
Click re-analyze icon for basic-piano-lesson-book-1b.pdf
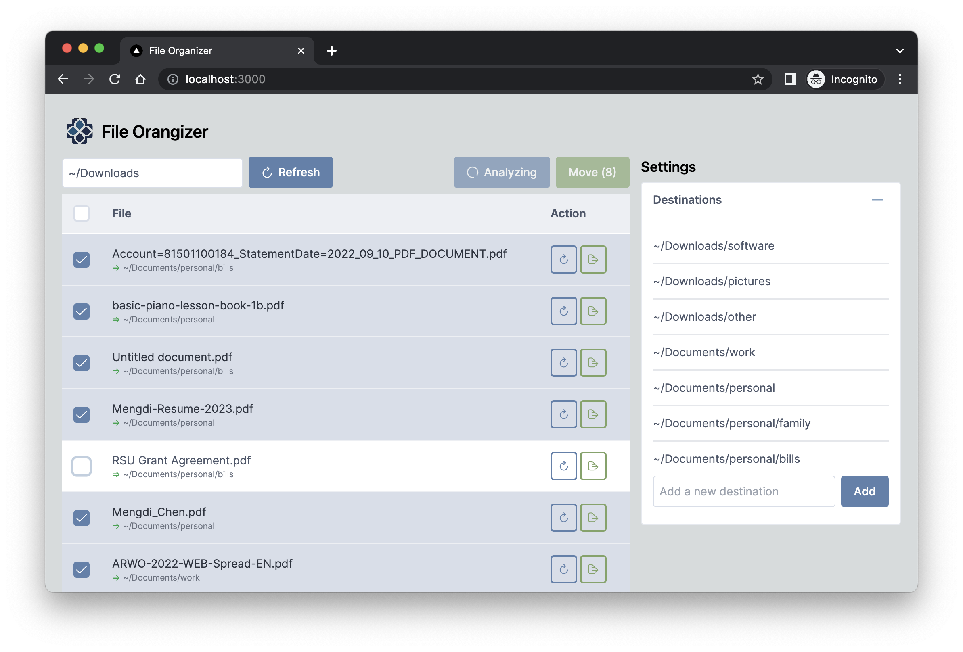pyautogui.click(x=563, y=311)
